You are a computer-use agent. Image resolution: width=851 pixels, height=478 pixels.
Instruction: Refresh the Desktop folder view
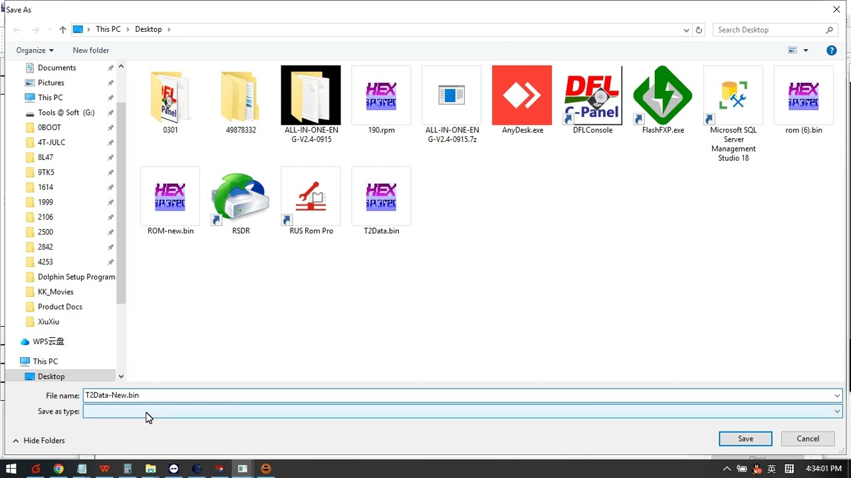pos(699,30)
